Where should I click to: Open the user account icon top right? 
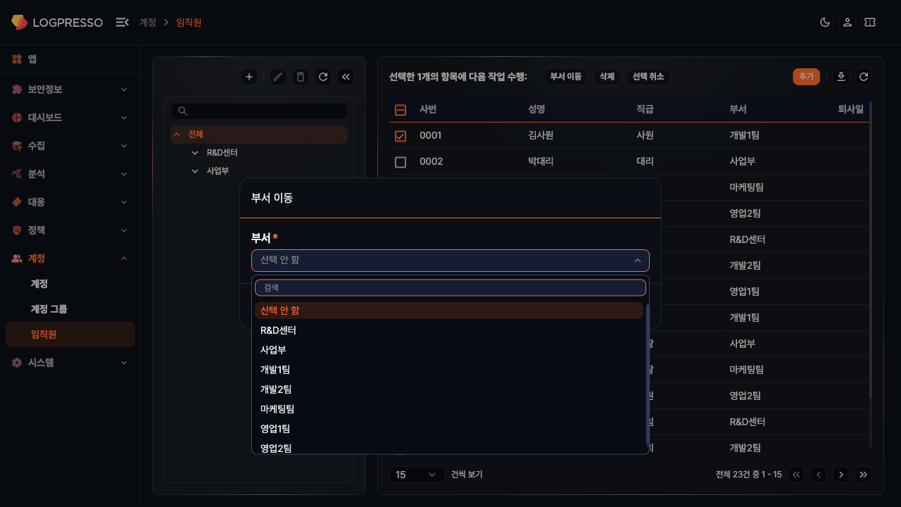[847, 22]
